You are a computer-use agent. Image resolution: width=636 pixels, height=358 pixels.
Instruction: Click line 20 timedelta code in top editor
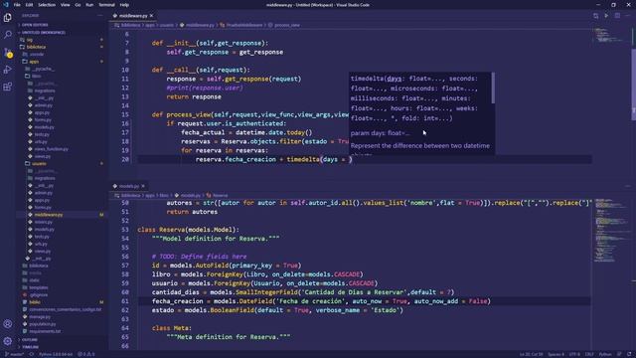274,159
